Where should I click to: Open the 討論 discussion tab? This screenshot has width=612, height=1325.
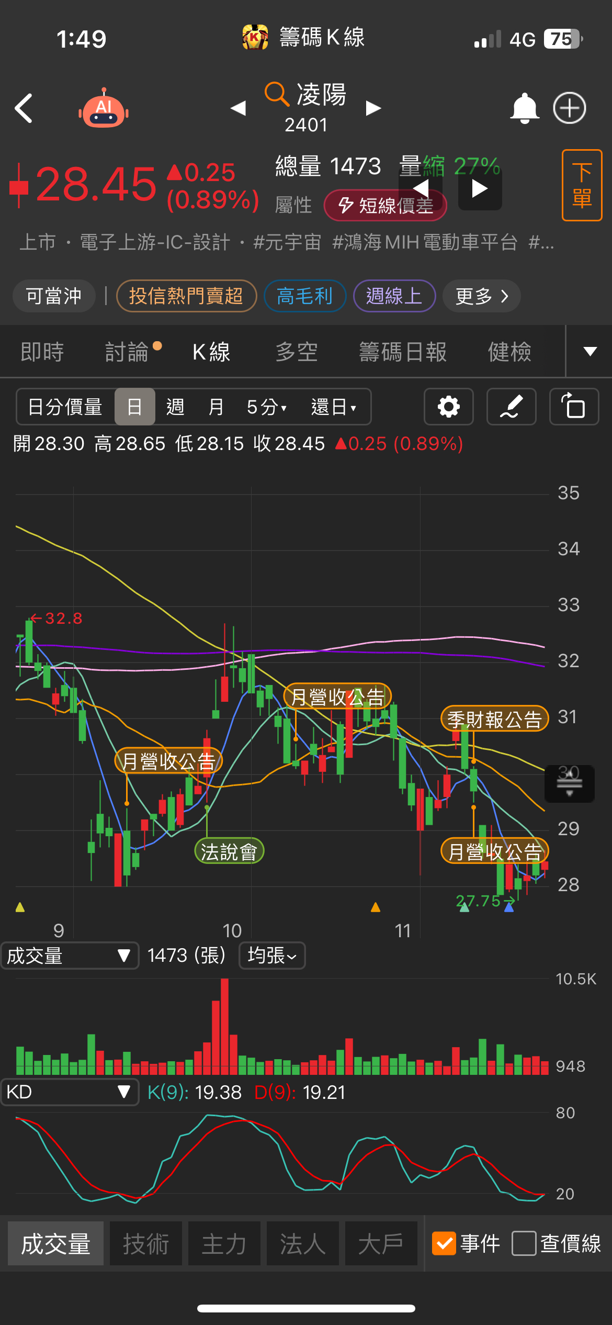pyautogui.click(x=127, y=352)
